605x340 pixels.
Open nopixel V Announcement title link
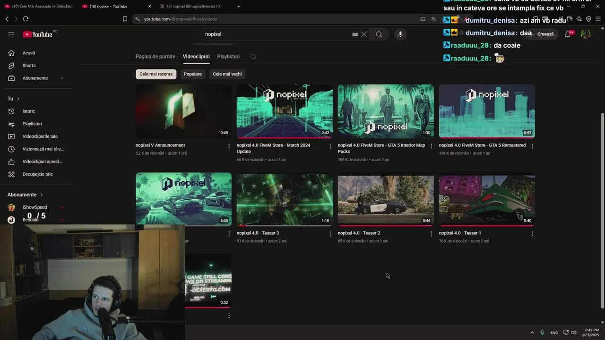(x=160, y=145)
